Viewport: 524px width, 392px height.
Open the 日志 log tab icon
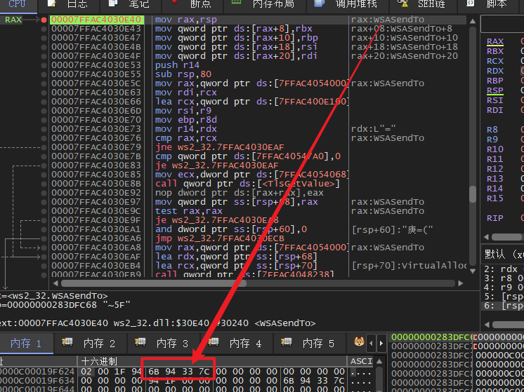tap(54, 4)
